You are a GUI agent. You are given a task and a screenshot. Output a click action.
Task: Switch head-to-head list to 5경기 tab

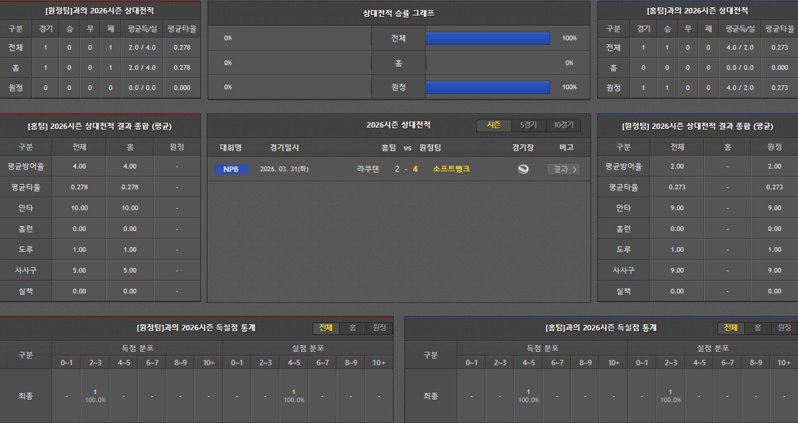529,126
